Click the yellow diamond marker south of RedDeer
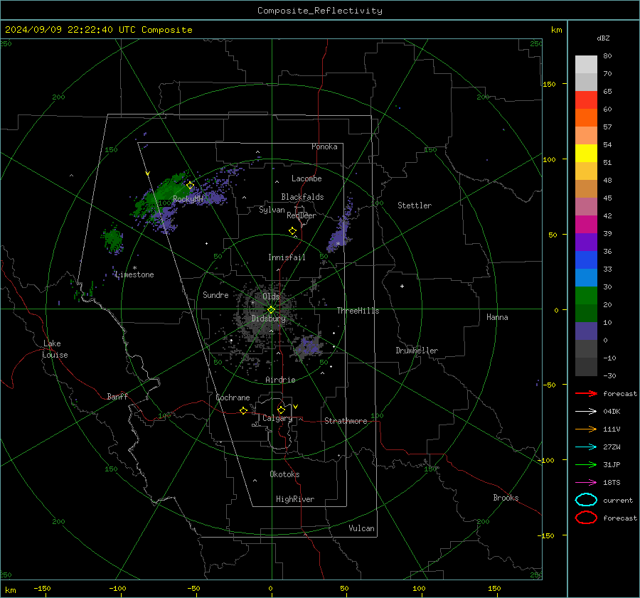The width and height of the screenshot is (640, 598). (x=292, y=231)
